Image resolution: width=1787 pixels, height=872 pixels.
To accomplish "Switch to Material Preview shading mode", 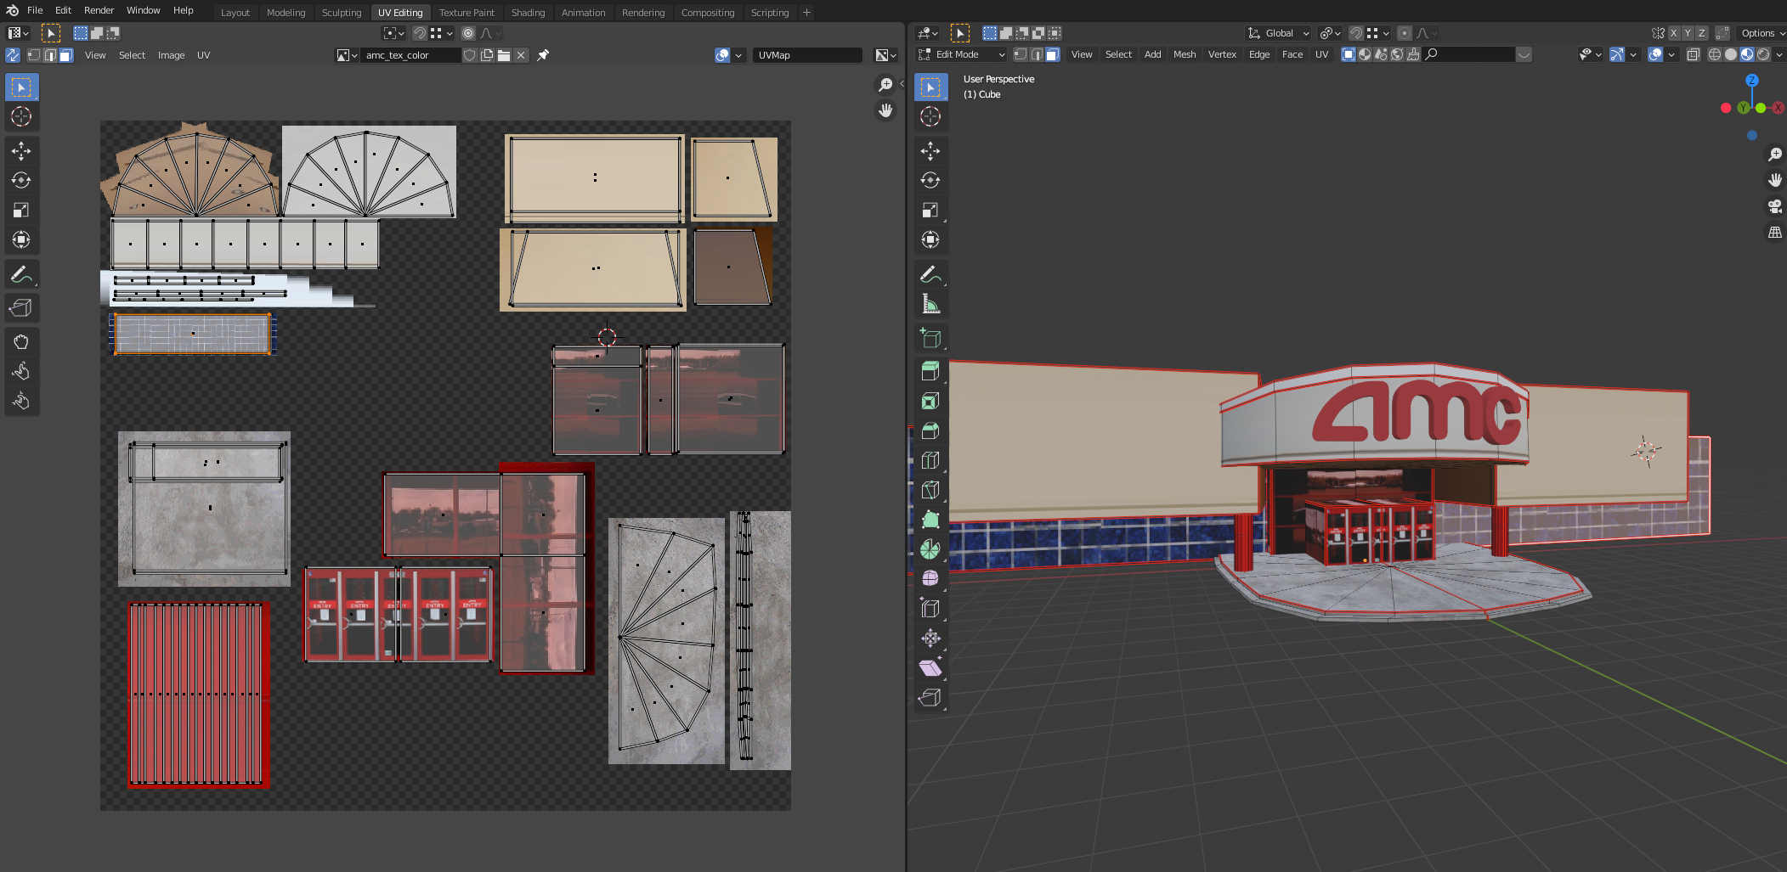I will [1747, 54].
